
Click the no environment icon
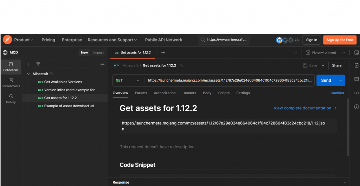click(x=308, y=53)
